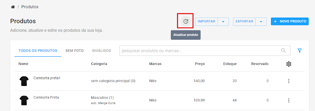This screenshot has width=315, height=111.
Task: Go to home via breadcrumb house icon
Action: coord(13,7)
